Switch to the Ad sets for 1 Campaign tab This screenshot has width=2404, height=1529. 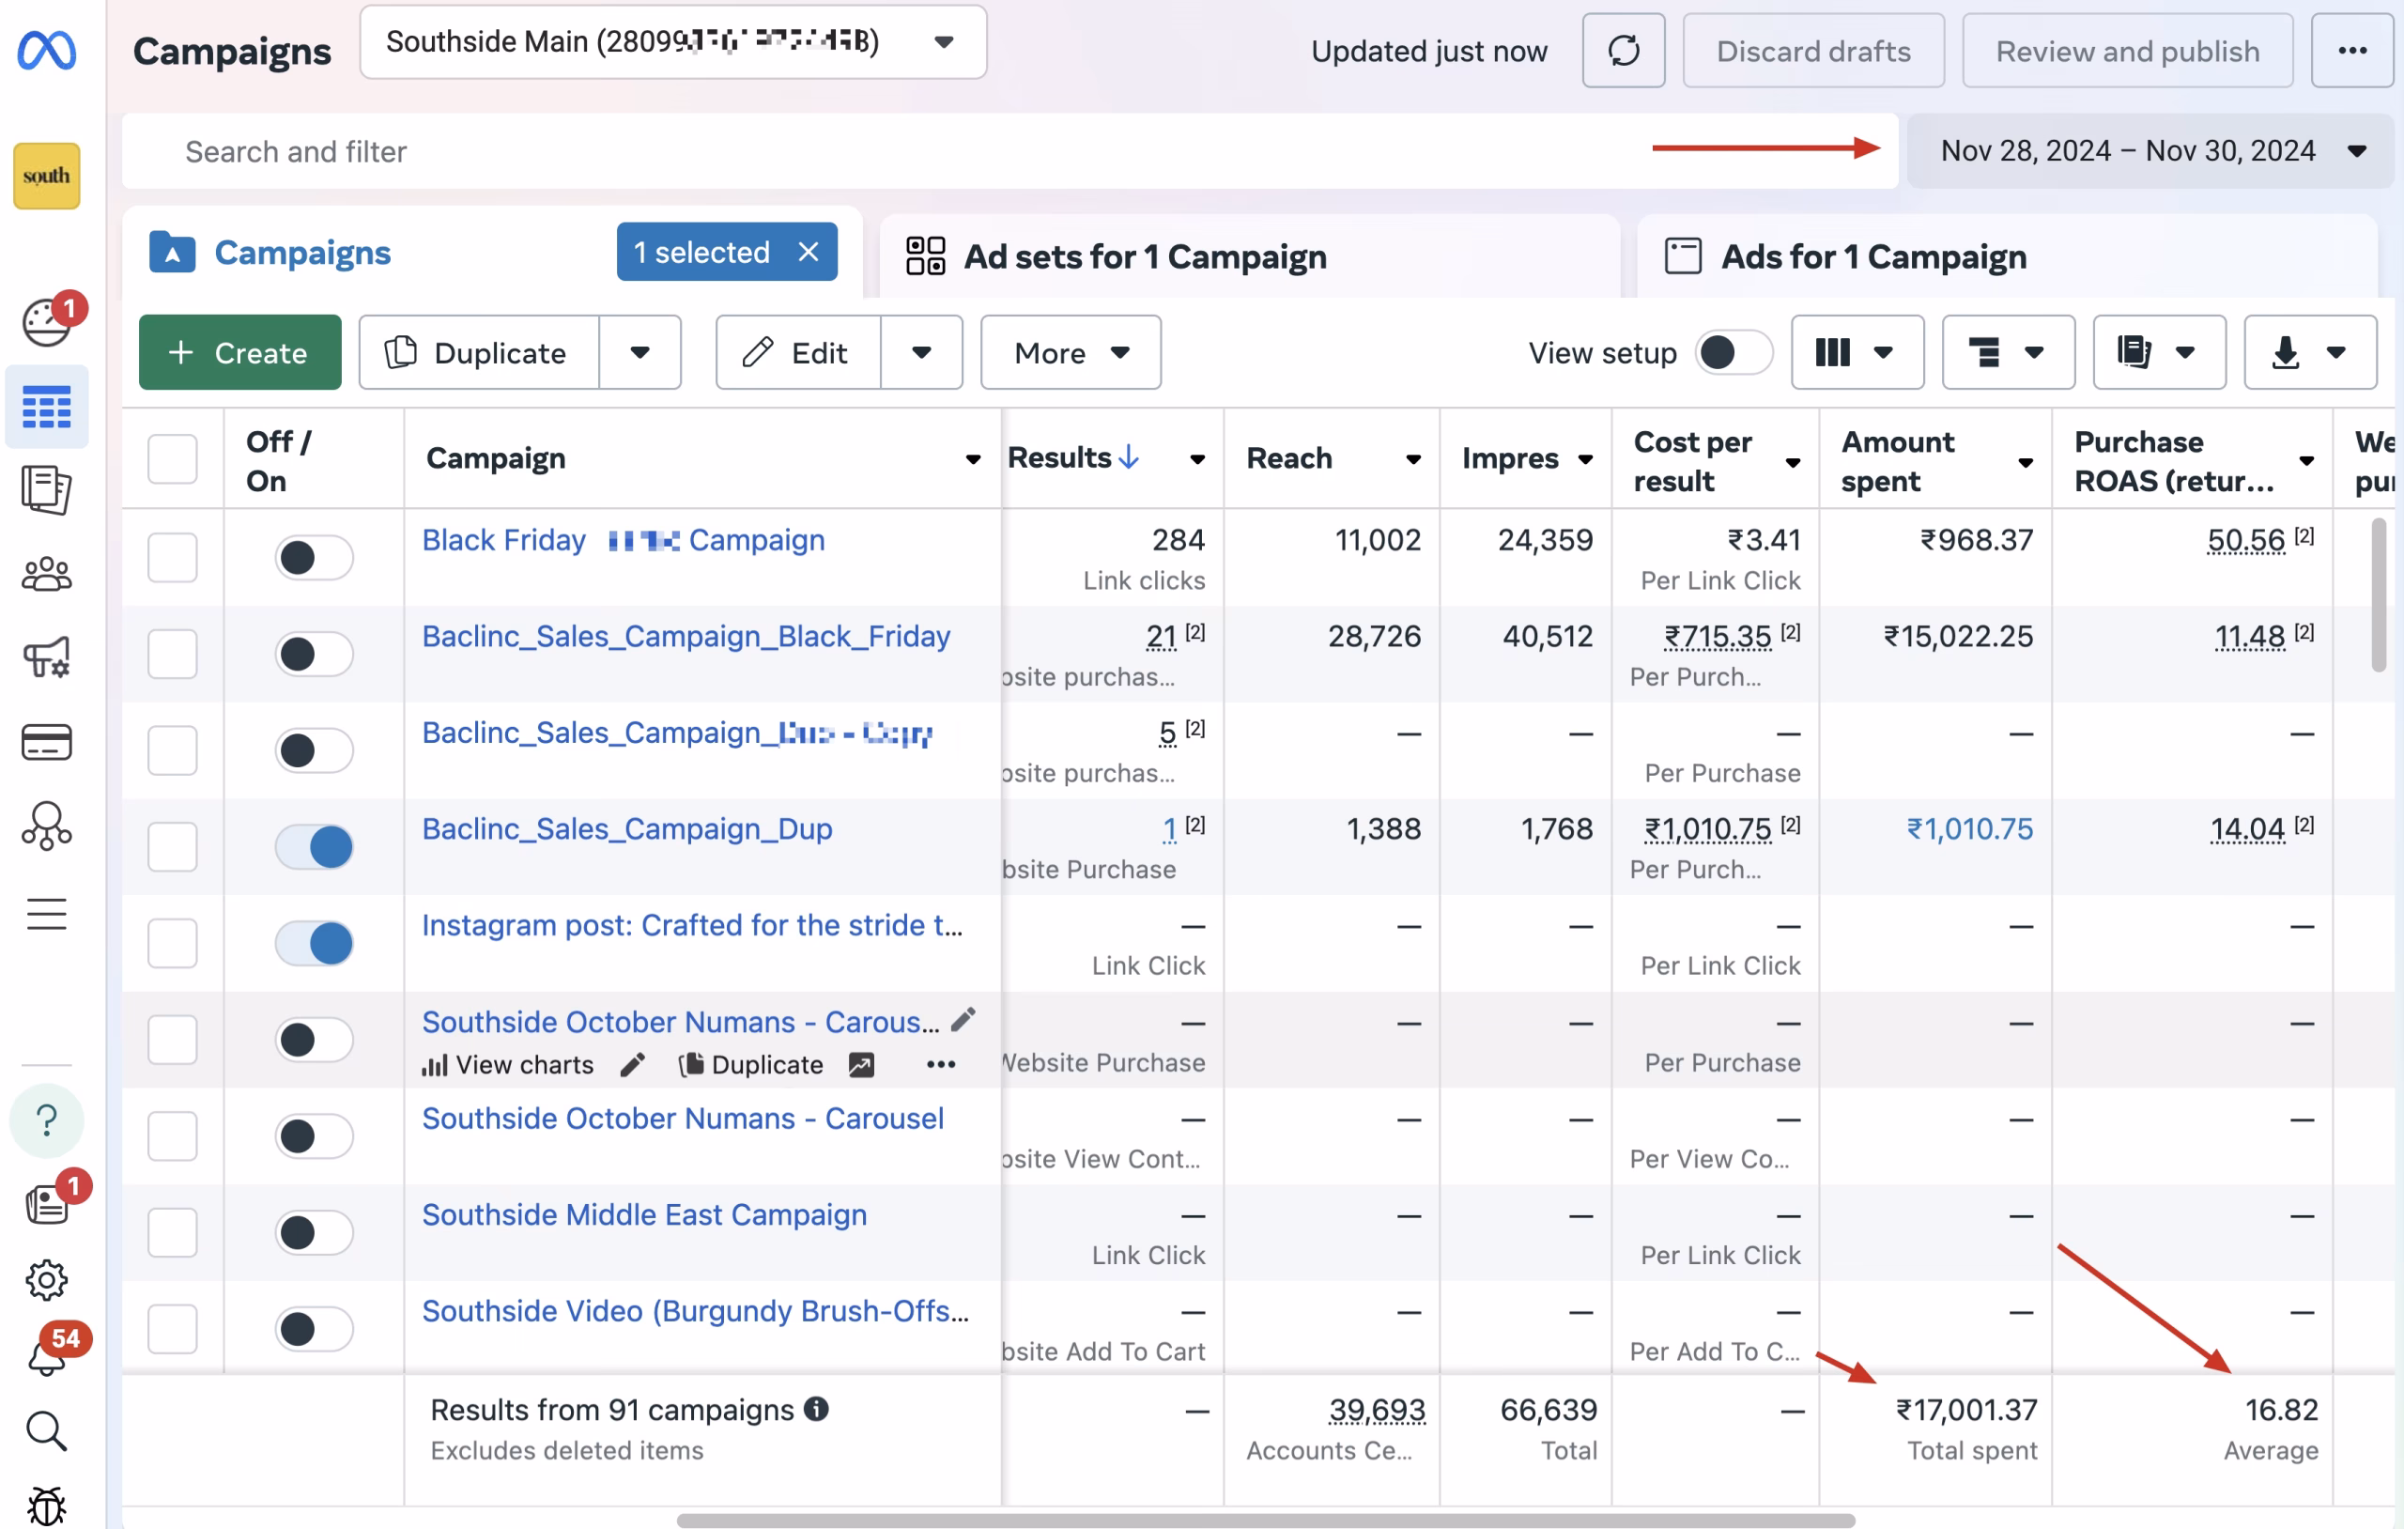click(1144, 256)
